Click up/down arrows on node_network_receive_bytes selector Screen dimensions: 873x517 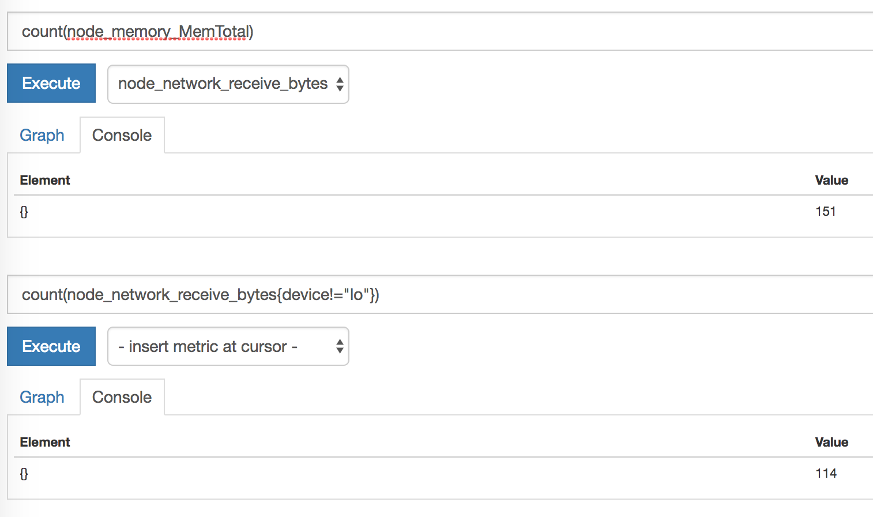click(x=340, y=84)
